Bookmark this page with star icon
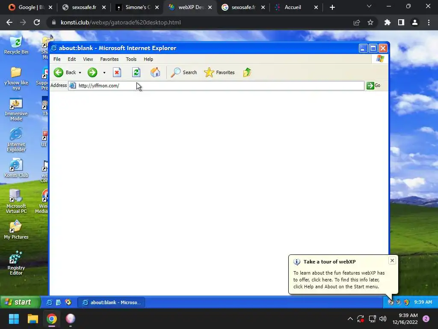Image resolution: width=438 pixels, height=329 pixels. point(370,22)
